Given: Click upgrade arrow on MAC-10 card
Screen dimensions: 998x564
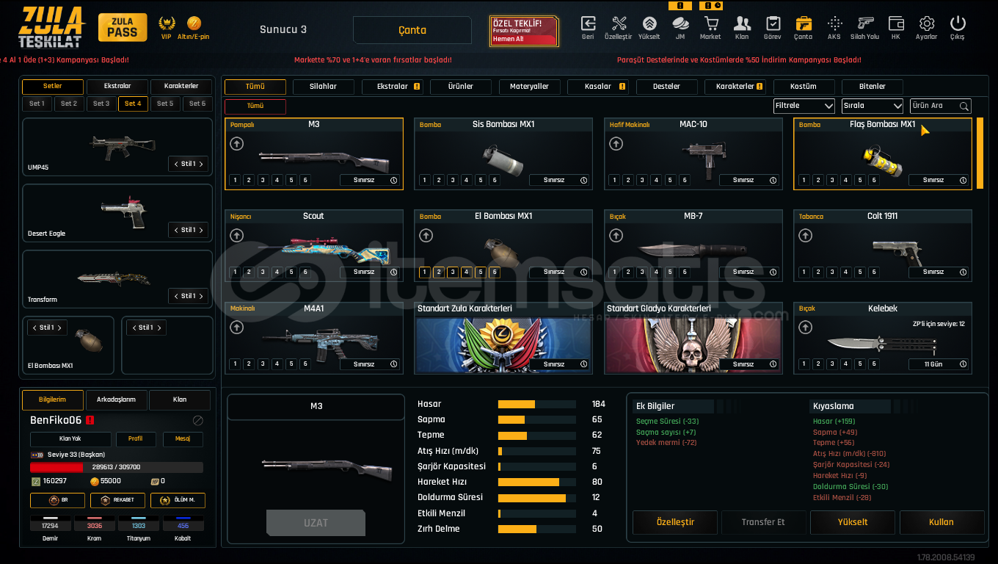Looking at the screenshot, I should pos(616,144).
